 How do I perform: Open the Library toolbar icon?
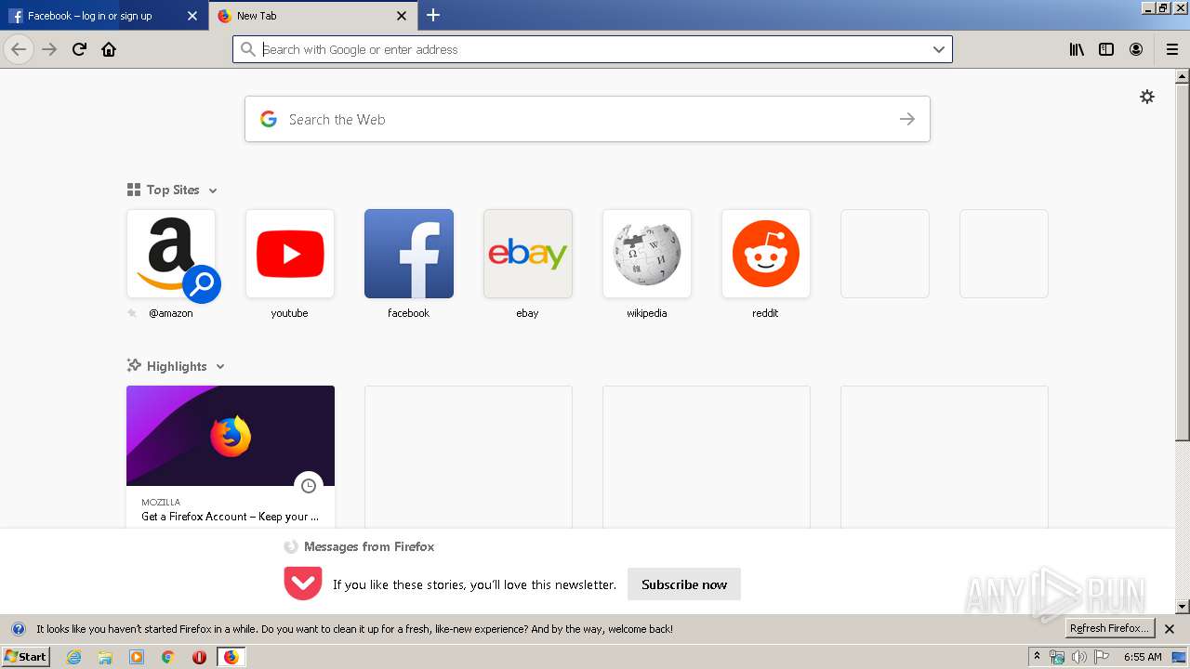[x=1077, y=49]
